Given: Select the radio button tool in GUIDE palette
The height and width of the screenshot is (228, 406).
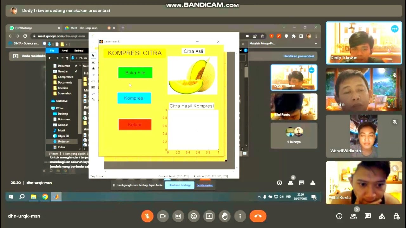Looking at the screenshot, I should tap(93, 69).
